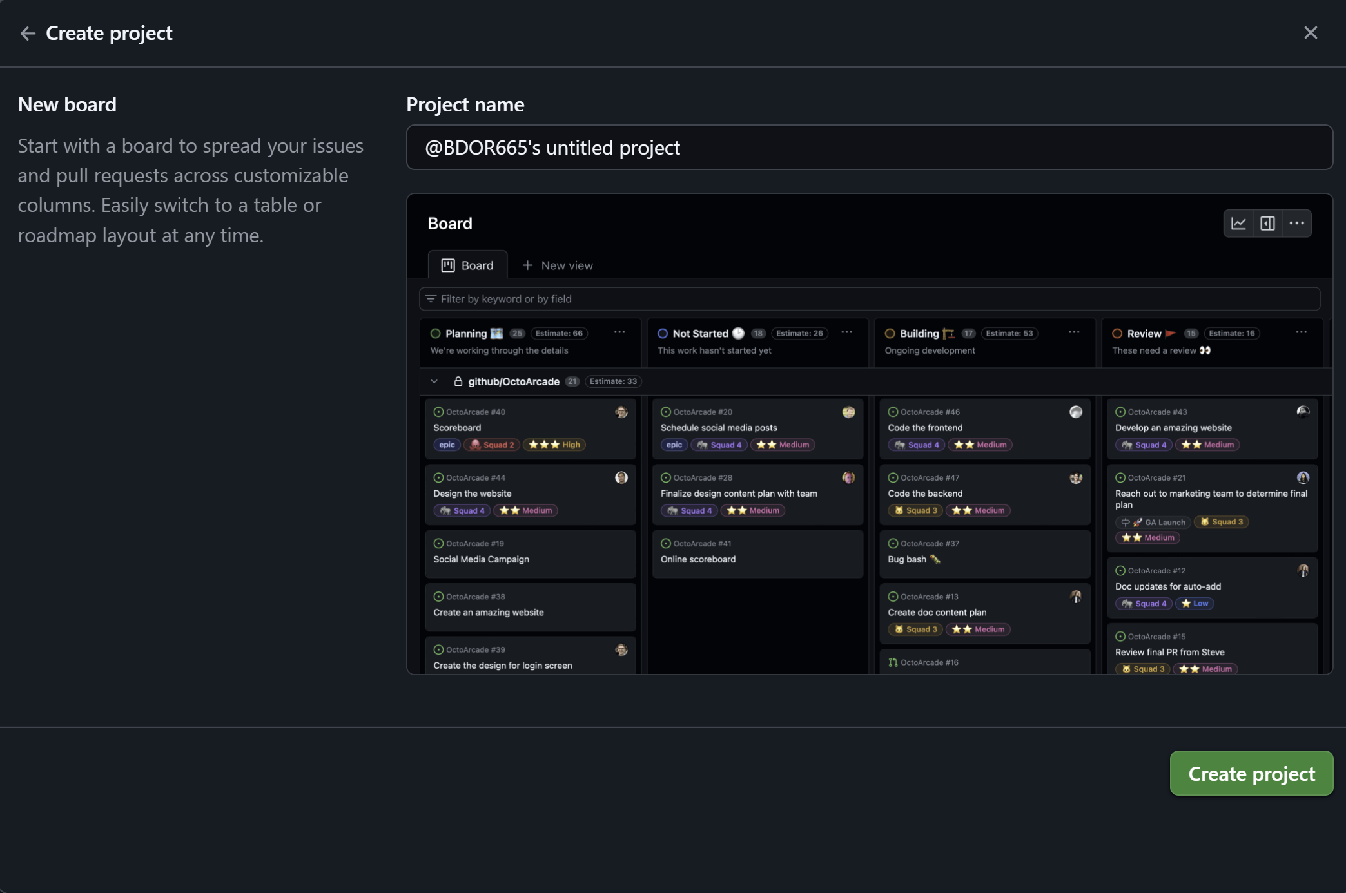Click the filter icon in filter bar
Viewport: 1346px width, 893px height.
click(431, 299)
